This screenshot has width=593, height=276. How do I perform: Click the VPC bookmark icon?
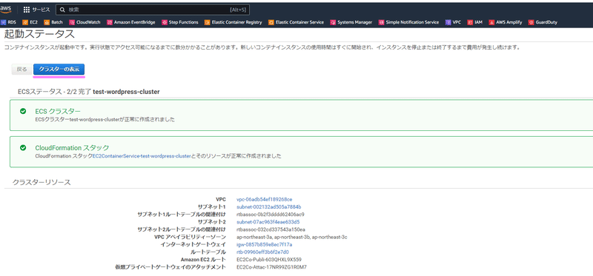pyautogui.click(x=448, y=22)
